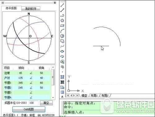The image size is (155, 117).
Task: Select the Polygon tool
Action: click(x=62, y=21)
